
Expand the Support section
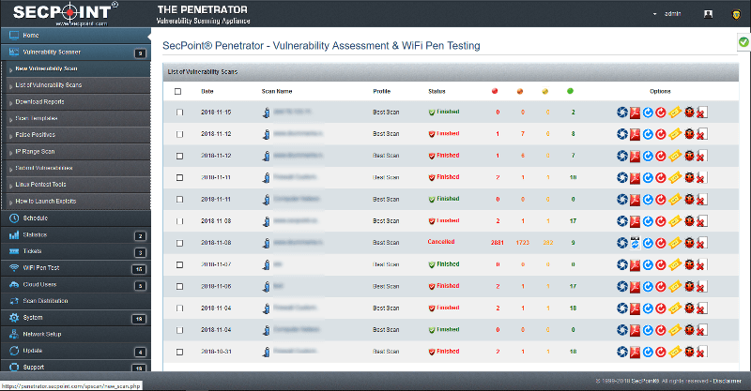coord(76,366)
